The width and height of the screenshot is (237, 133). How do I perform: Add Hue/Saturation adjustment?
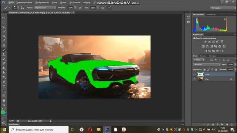click(203, 46)
